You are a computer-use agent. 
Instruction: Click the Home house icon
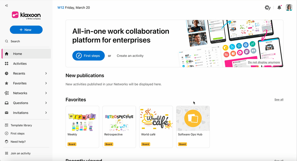(6, 54)
